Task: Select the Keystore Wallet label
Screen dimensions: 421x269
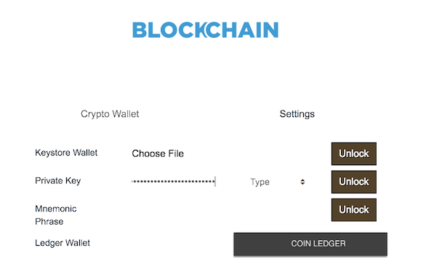Action: (66, 153)
